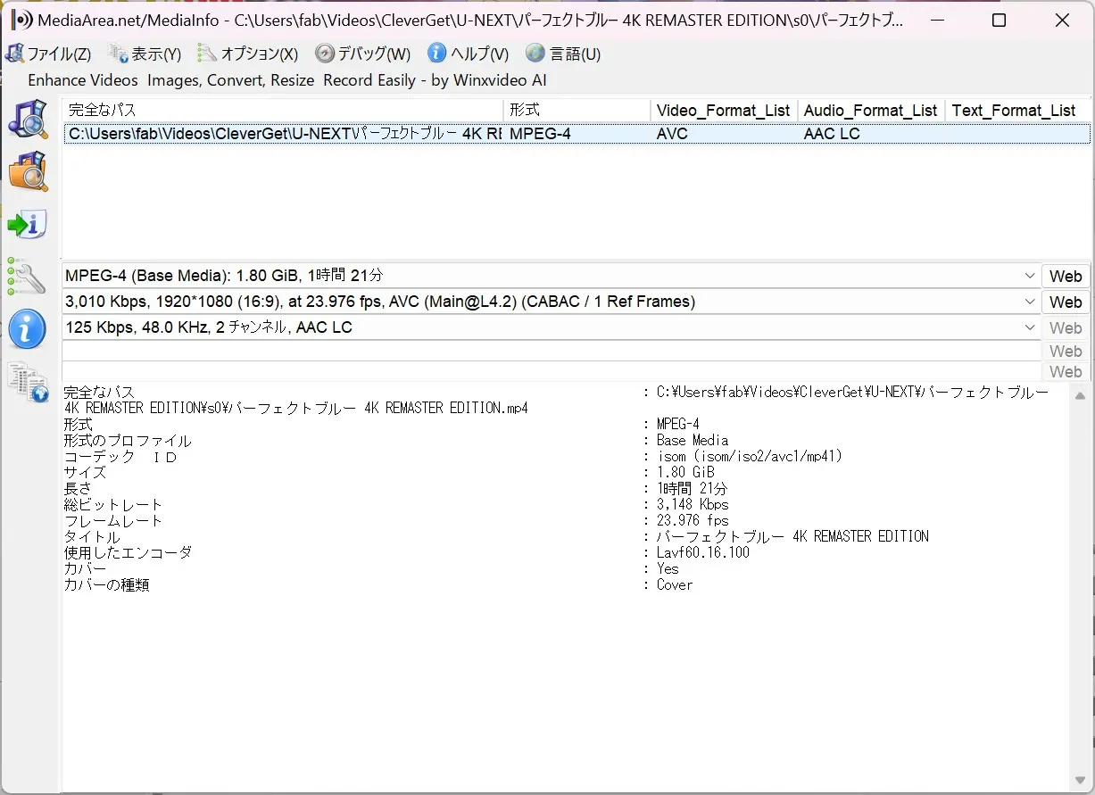Viewport: 1095px width, 795px height.
Task: Expand the MPEG-4 (Base Media) general dropdown
Action: (1030, 276)
